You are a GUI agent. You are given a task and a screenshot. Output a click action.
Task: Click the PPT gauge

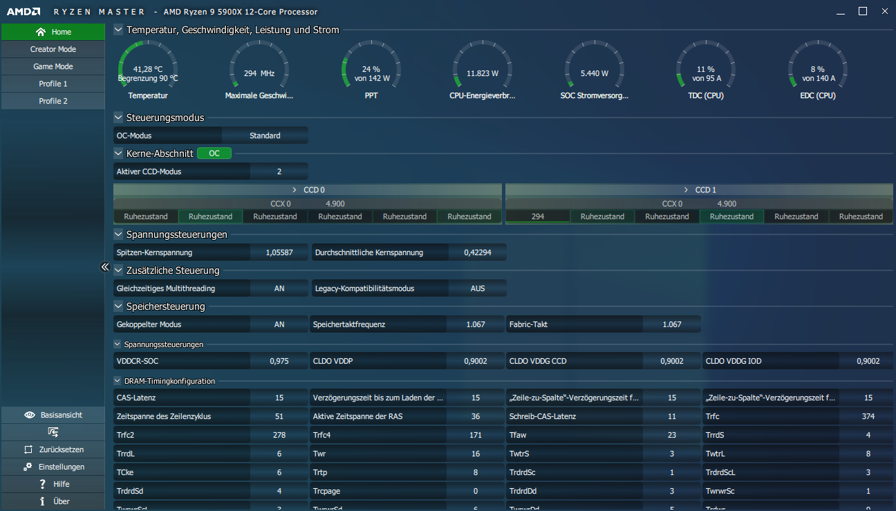[371, 70]
